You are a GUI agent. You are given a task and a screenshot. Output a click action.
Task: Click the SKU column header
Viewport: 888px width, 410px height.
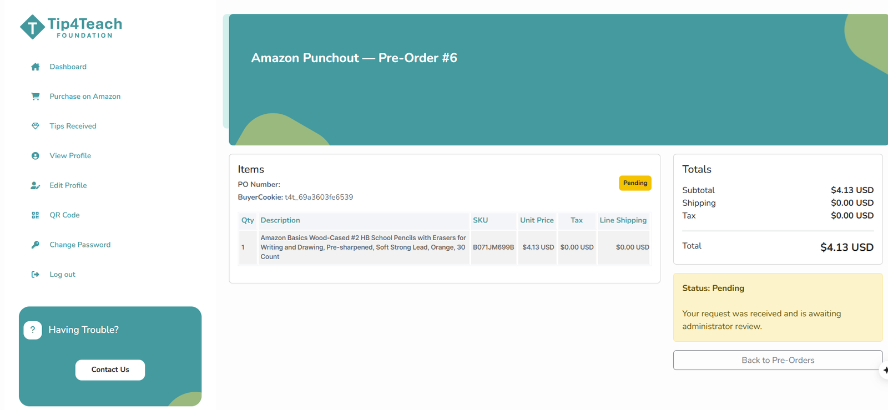tap(480, 220)
